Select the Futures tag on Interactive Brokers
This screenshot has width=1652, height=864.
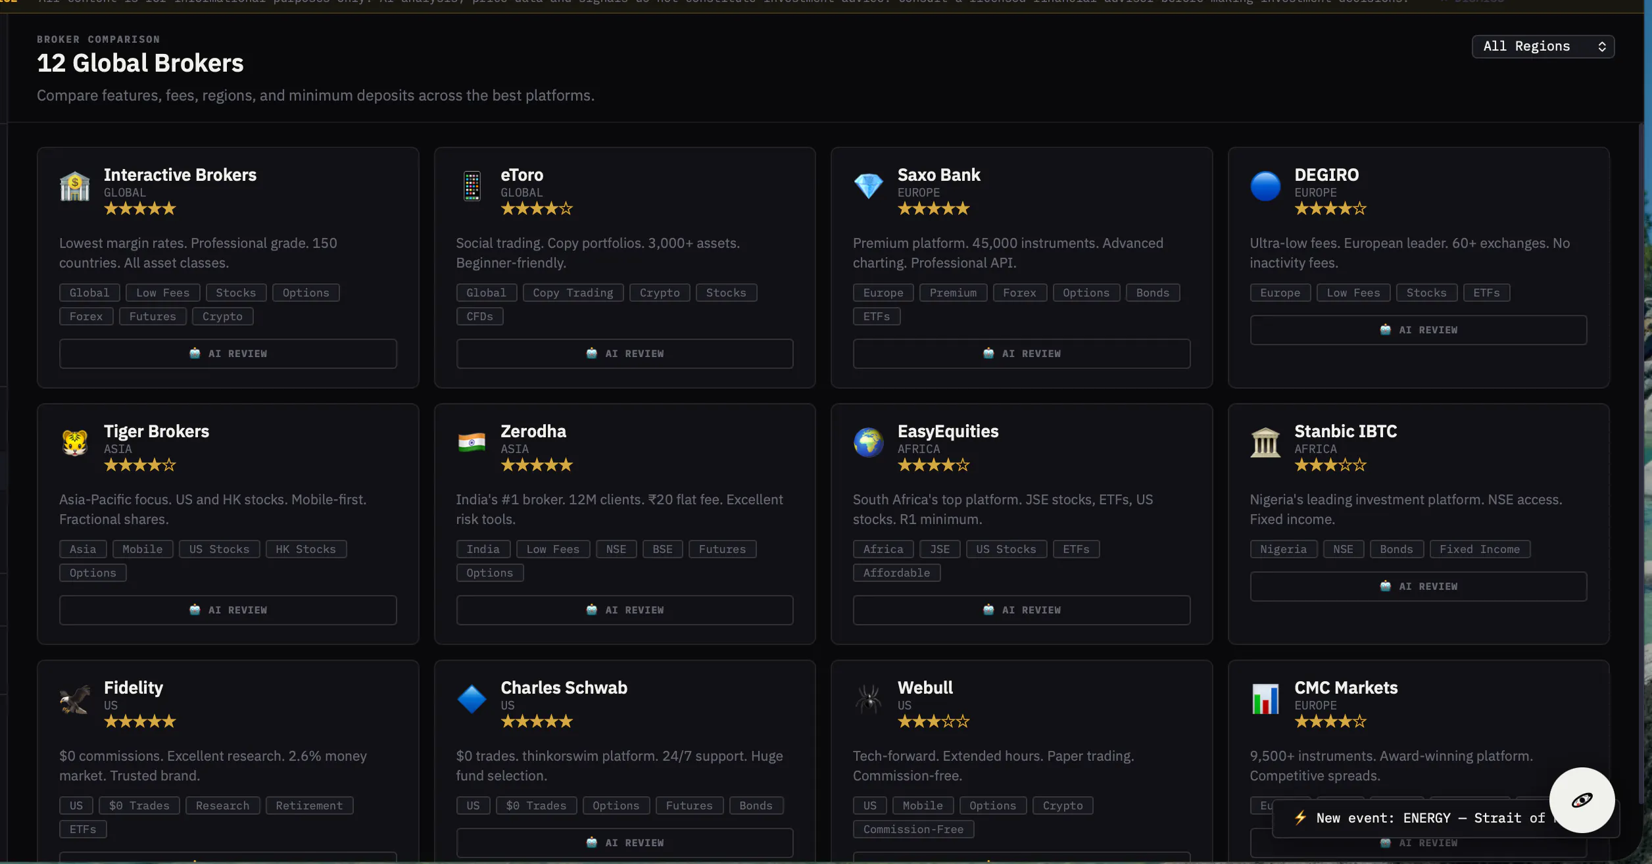(x=153, y=316)
